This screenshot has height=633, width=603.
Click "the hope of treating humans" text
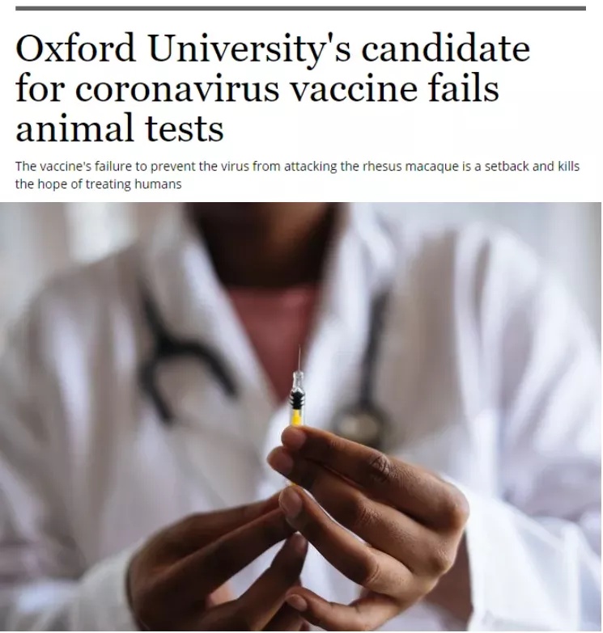pos(98,184)
